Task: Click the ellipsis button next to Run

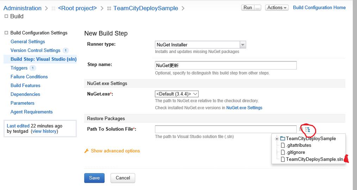Action: (x=257, y=7)
